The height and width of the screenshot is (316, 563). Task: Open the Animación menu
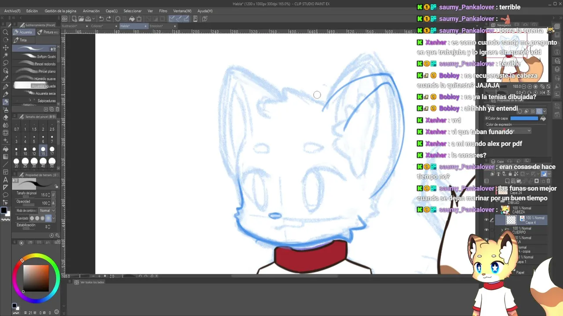[91, 11]
